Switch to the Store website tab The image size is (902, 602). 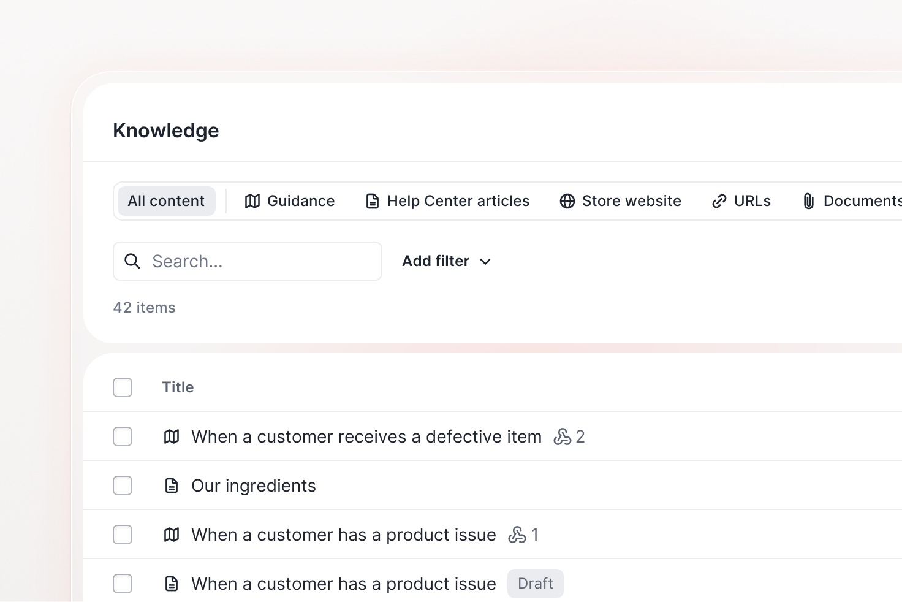tap(620, 201)
